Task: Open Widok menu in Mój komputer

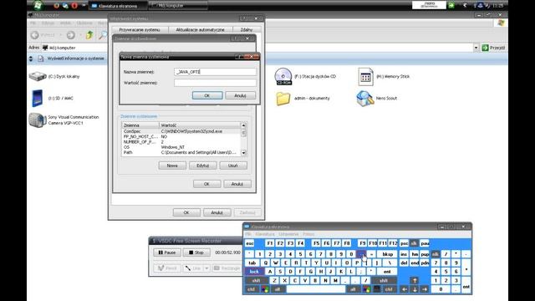Action: coord(65,23)
